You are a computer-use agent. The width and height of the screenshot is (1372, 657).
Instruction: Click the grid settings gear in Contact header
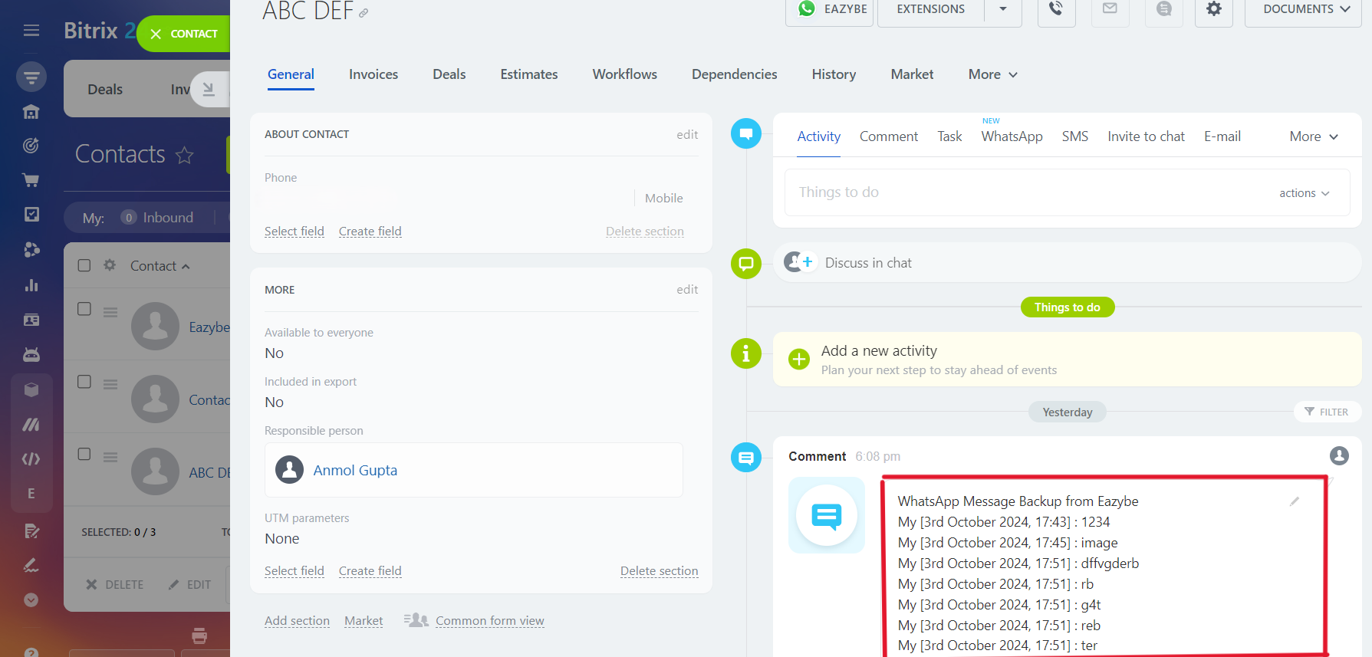[x=110, y=265]
